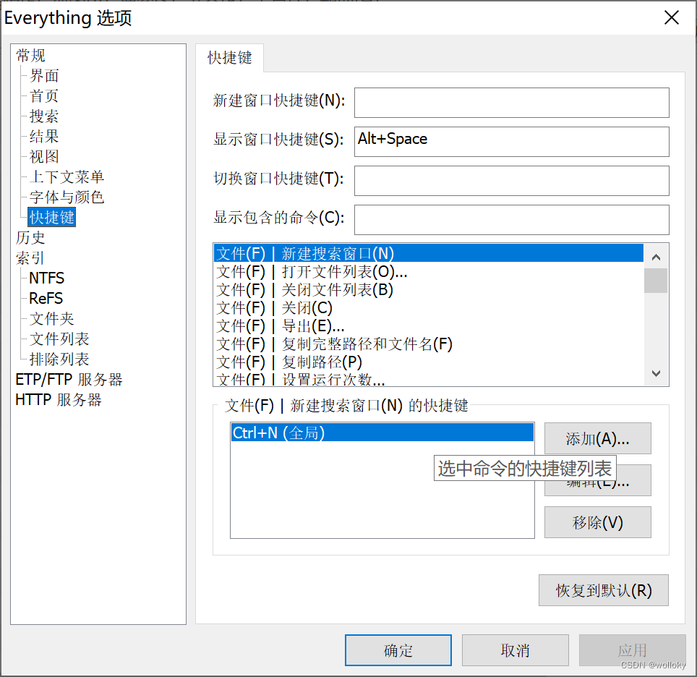Select the Ctrl+N (全局) shortcut entry
The width and height of the screenshot is (697, 677).
coord(382,433)
